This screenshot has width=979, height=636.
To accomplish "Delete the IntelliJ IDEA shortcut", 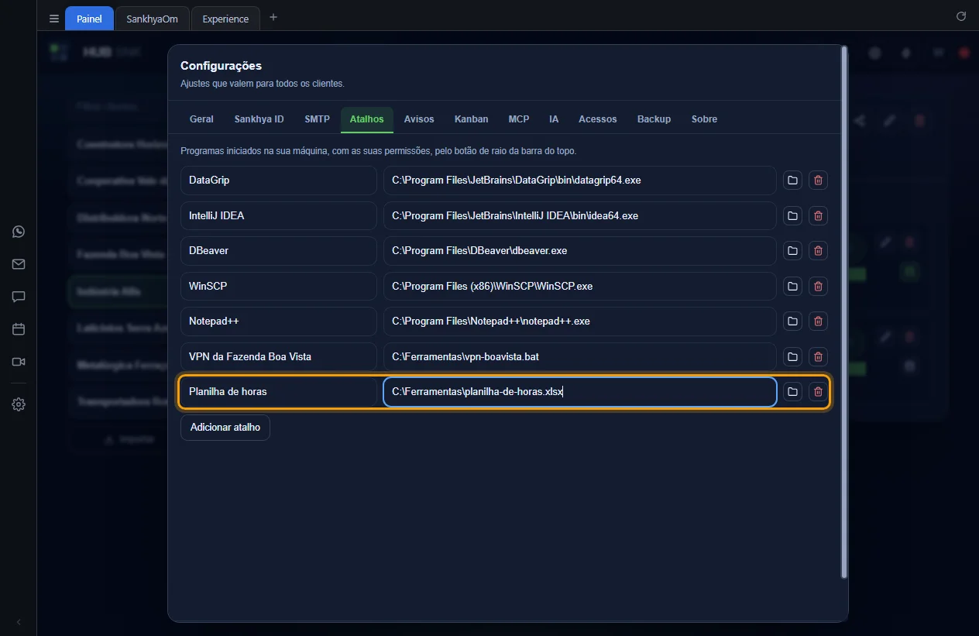I will (x=818, y=215).
